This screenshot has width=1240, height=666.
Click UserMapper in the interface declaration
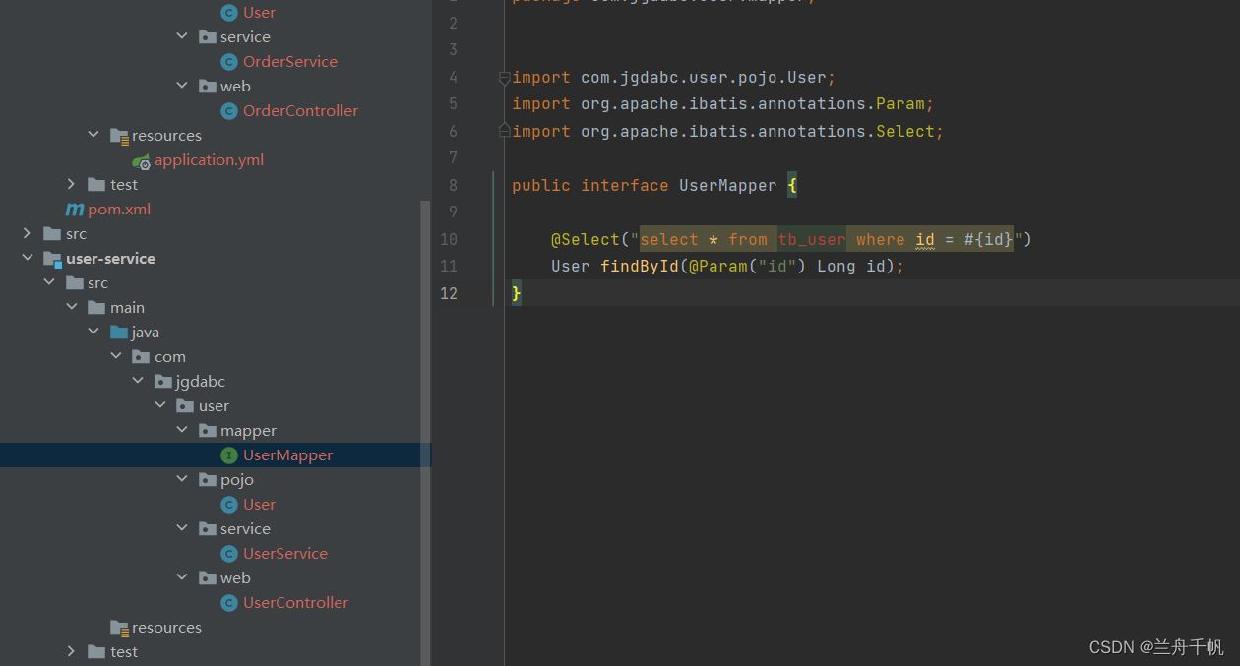click(x=728, y=185)
